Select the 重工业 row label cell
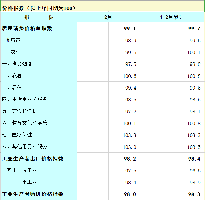205x200 pixels. pos(29,182)
